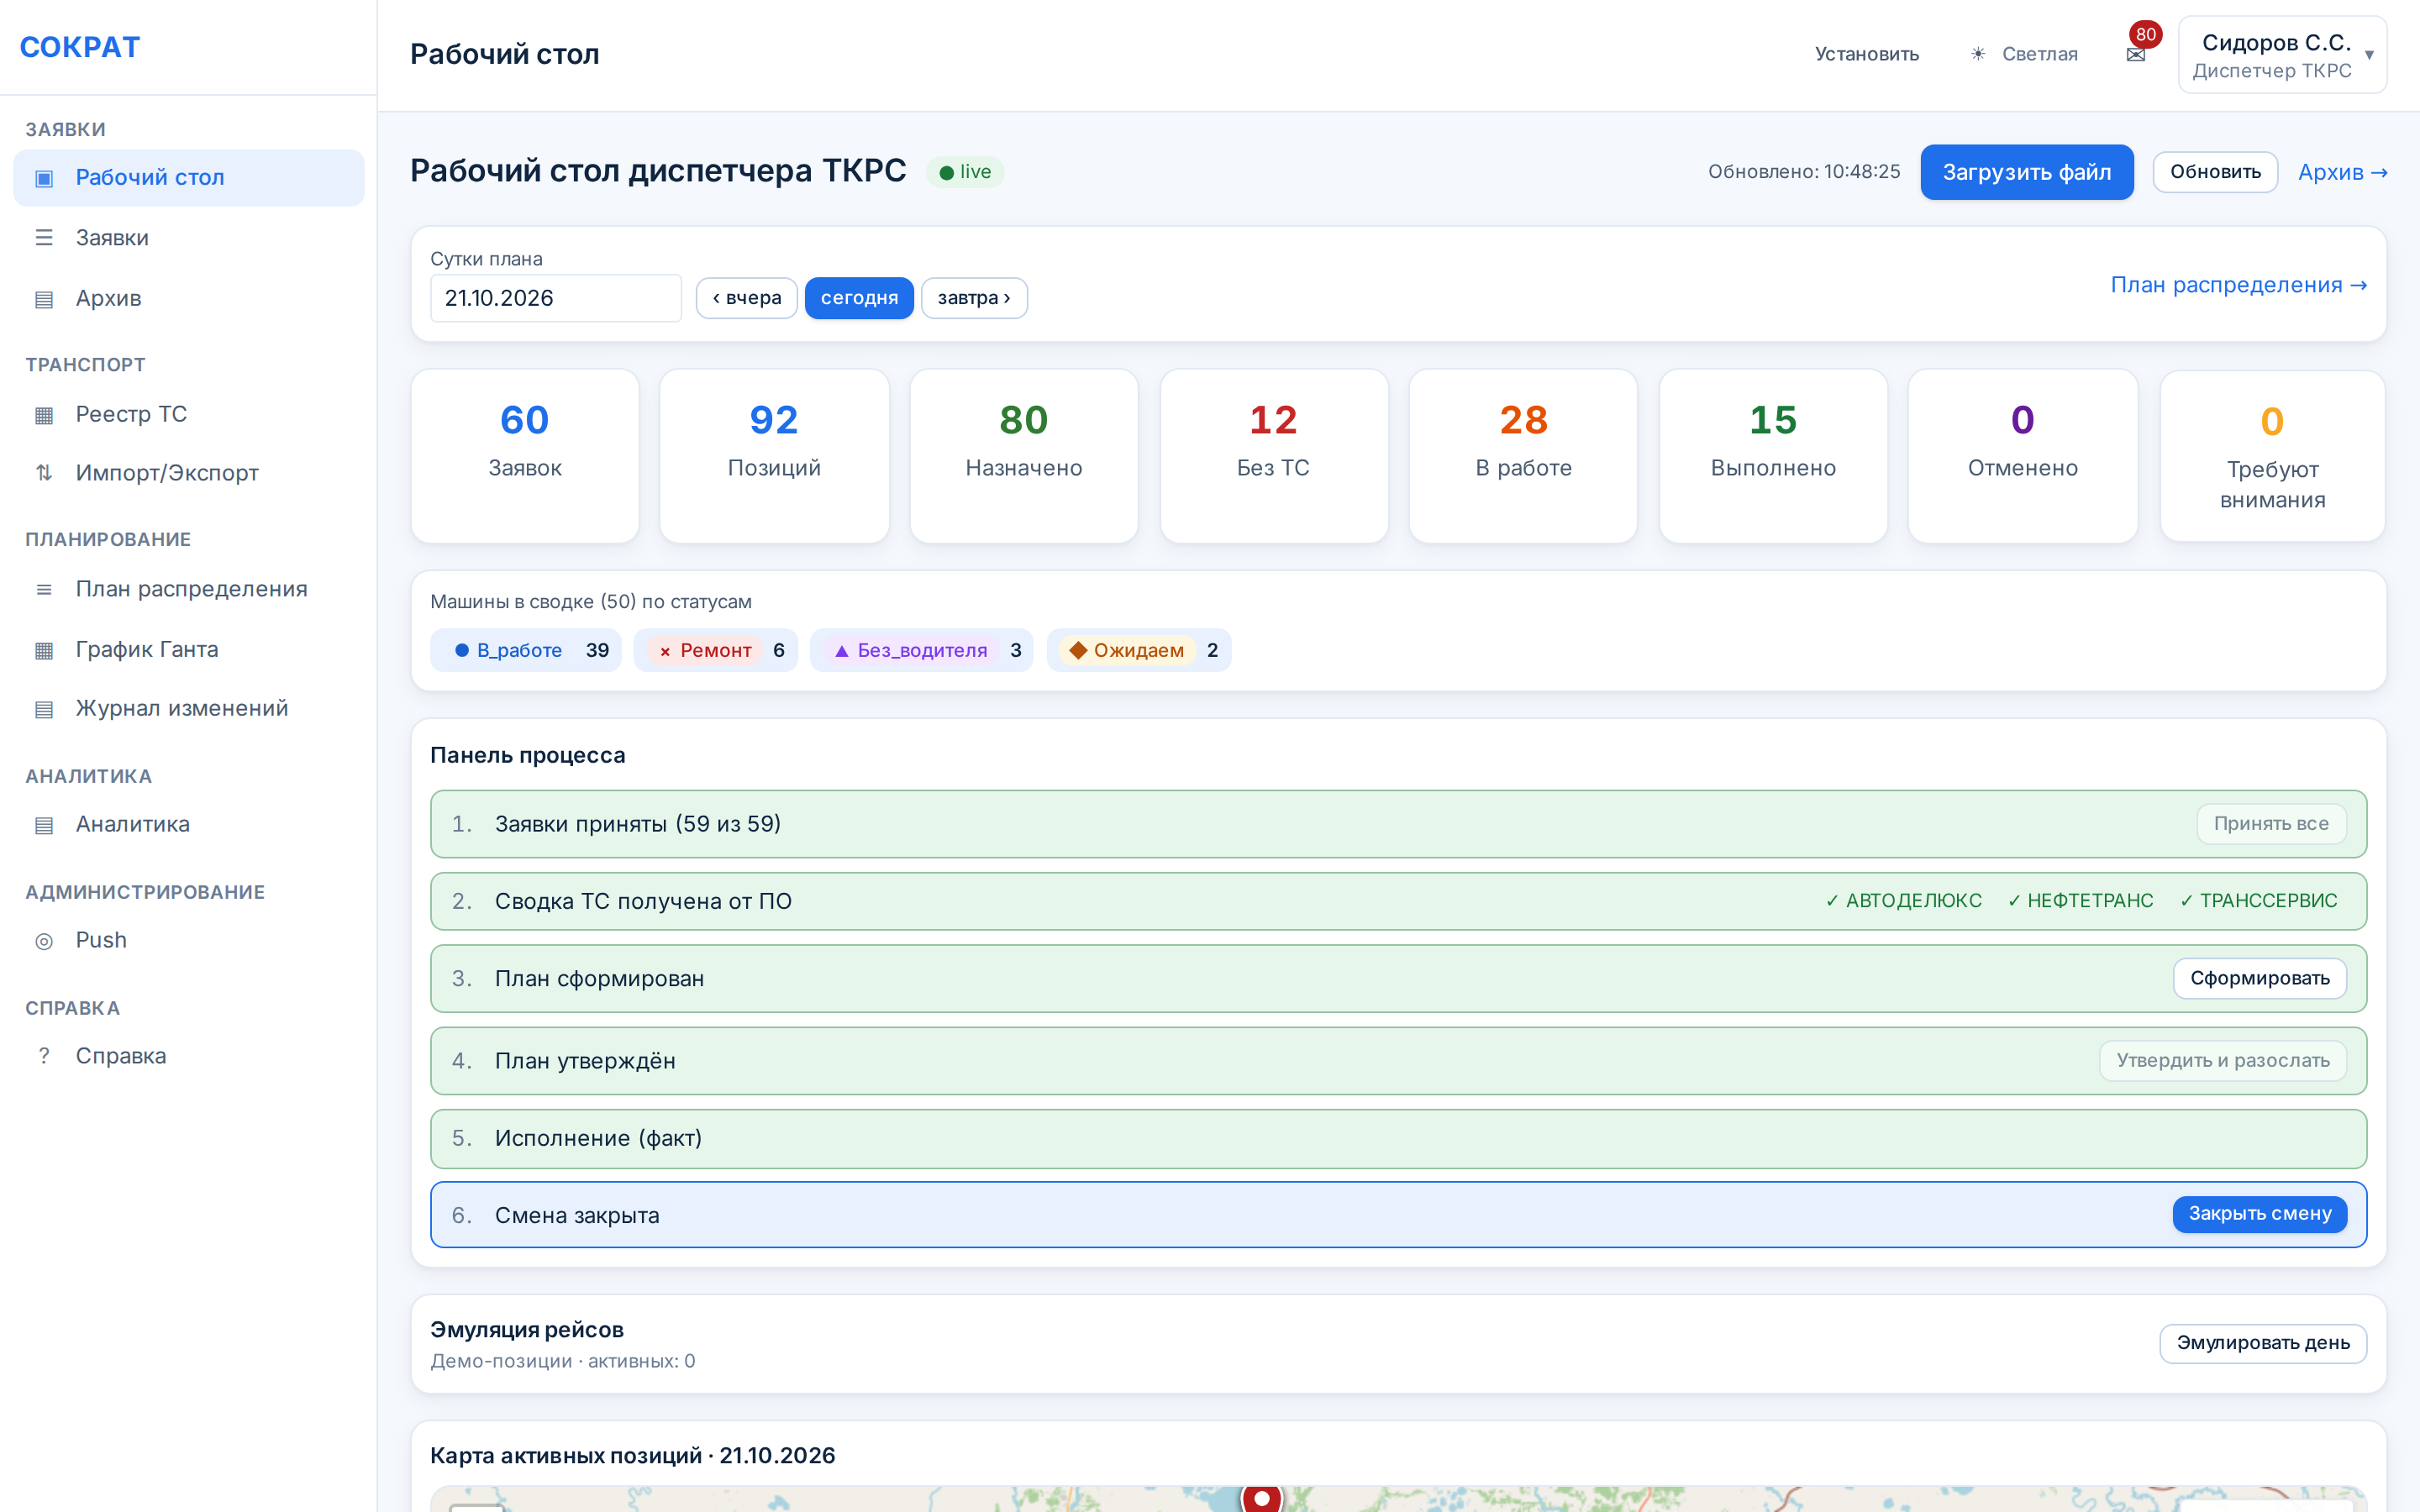Switch plan day to завтра

point(974,298)
